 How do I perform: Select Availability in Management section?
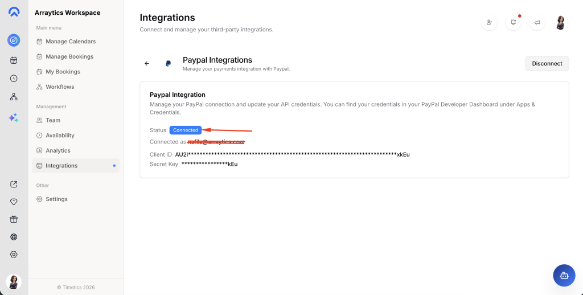[x=60, y=136]
